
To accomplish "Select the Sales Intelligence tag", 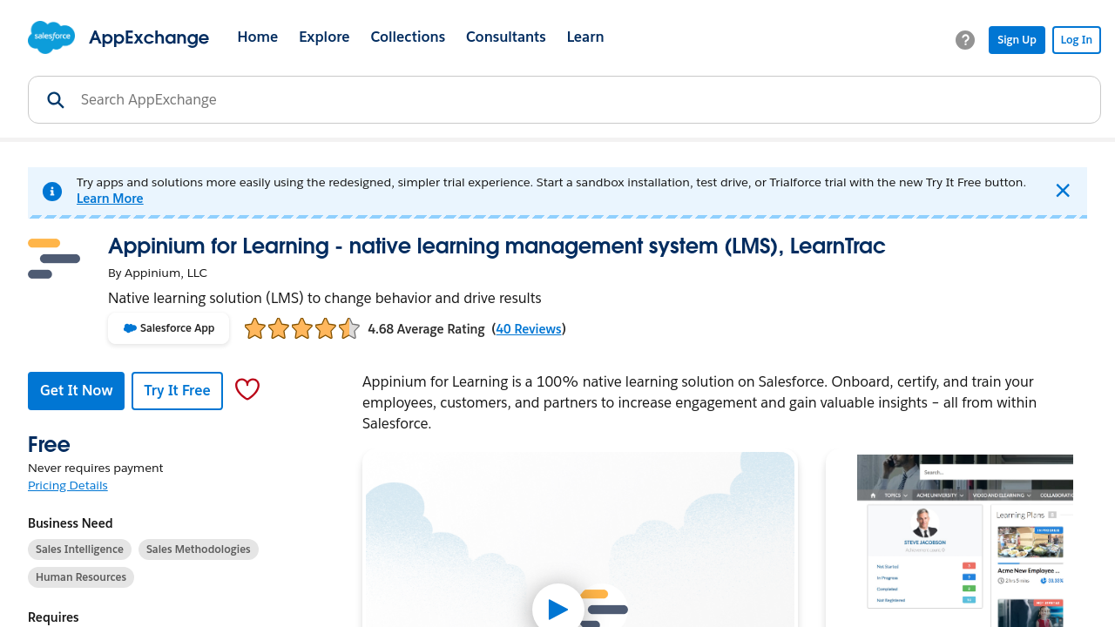I will click(x=80, y=549).
